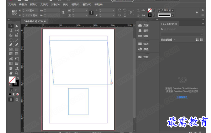This screenshot has height=133, width=211.
Task: Select the Direct Selection tool
Action: pos(17,26)
